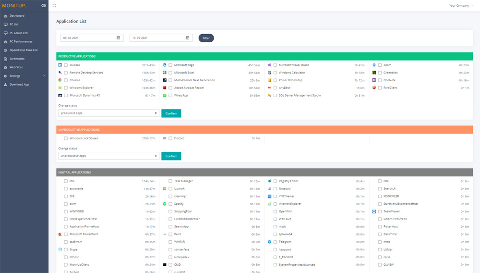
Task: Click the CMD icon
Action: 165,265
